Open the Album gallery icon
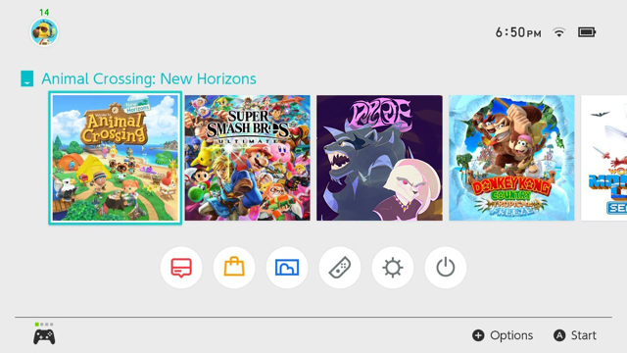Viewport: 627px width, 353px height. pos(287,268)
